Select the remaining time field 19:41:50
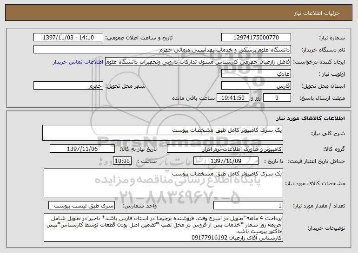 pos(232,98)
